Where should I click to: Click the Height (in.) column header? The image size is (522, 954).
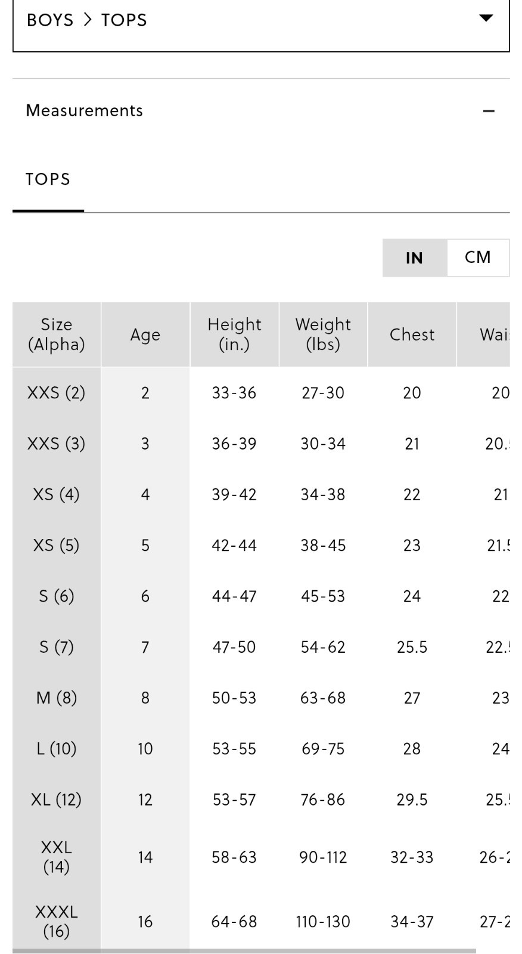point(234,334)
